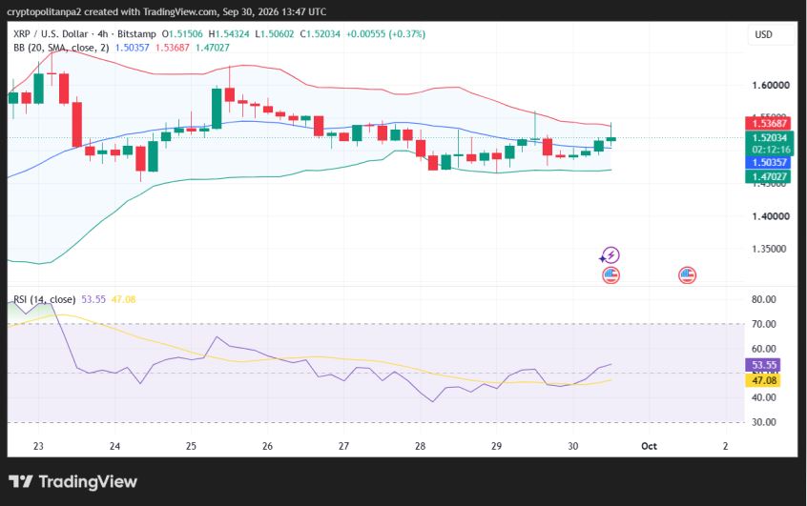Click the 60.00 RSI axis label

point(764,349)
